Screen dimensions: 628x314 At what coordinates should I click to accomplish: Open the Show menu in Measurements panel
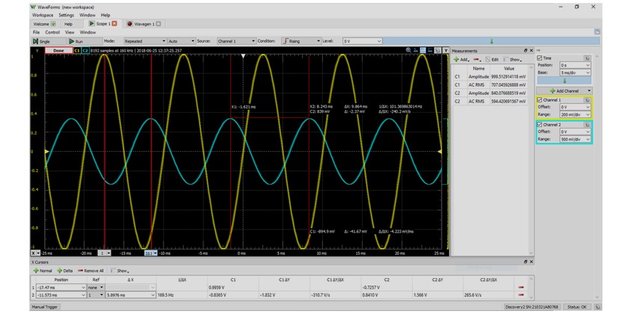(513, 59)
